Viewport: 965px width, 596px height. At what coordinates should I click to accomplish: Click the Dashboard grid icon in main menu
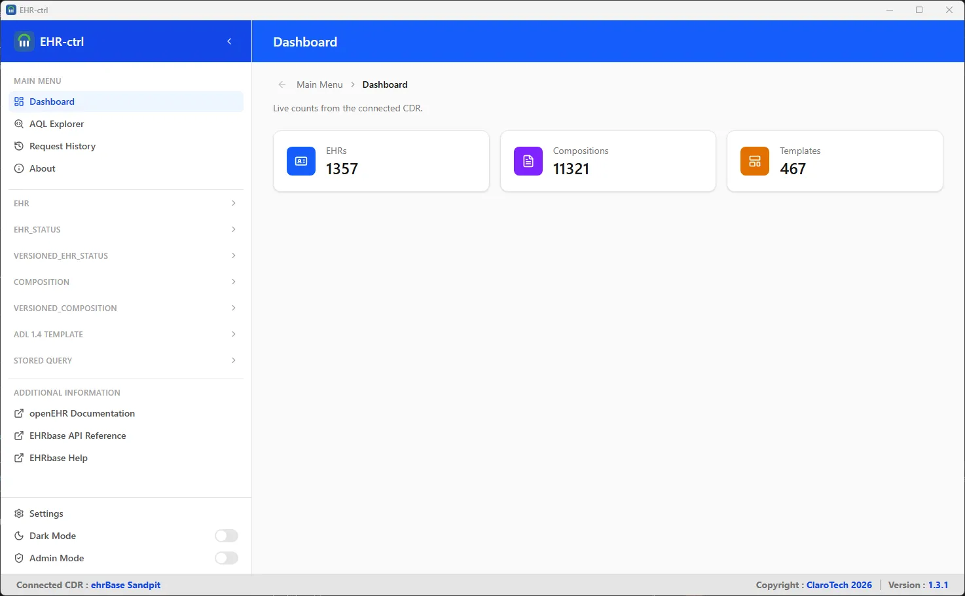pyautogui.click(x=19, y=102)
